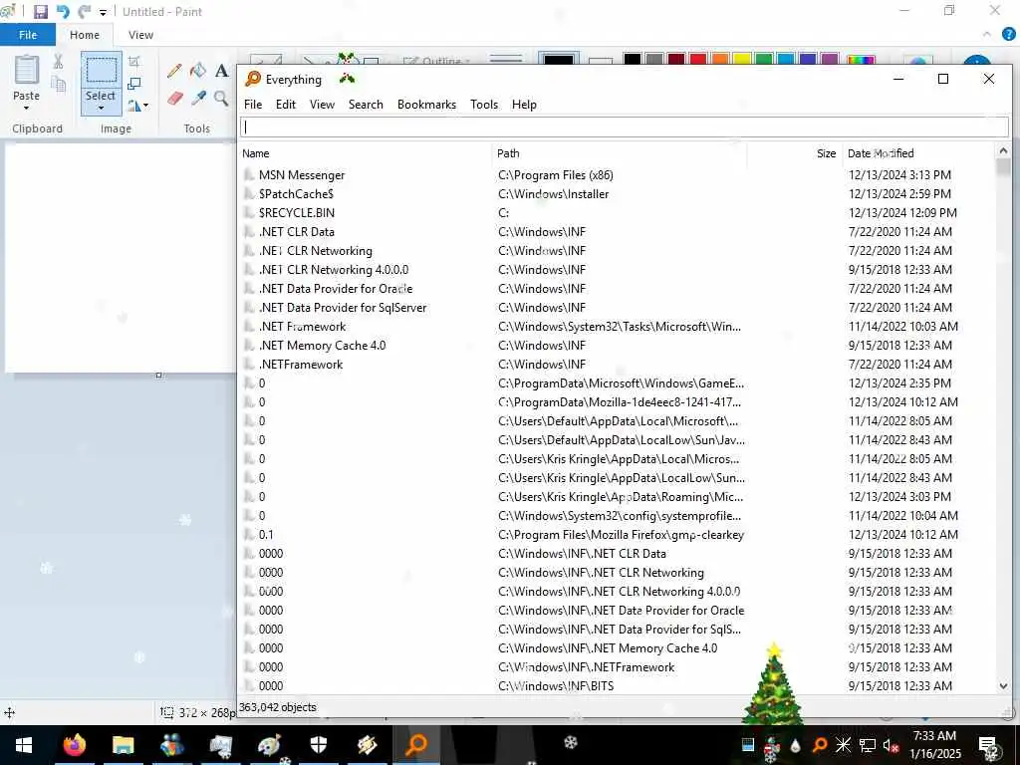The image size is (1020, 765).
Task: Click the Everything orange magnifier title icon
Action: (253, 79)
